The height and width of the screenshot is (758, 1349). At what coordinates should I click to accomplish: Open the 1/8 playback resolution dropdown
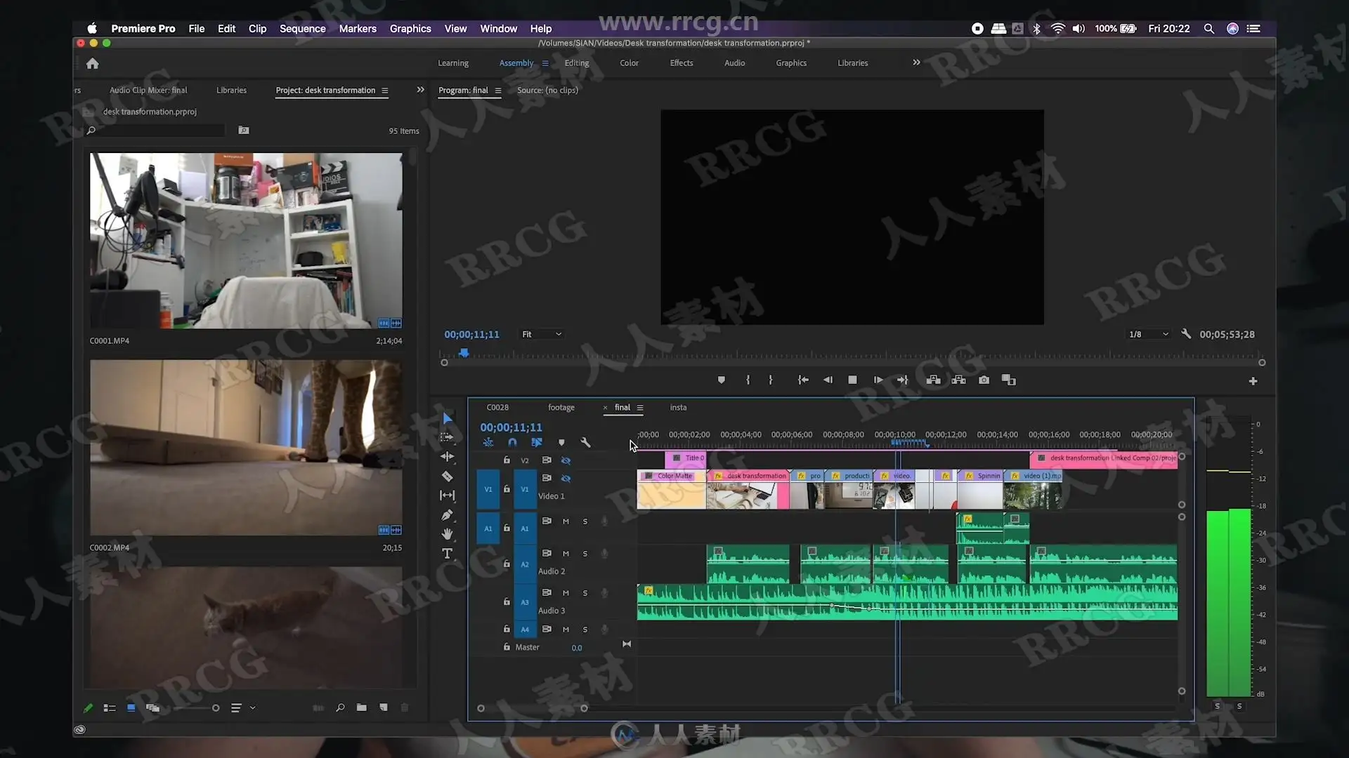1148,334
